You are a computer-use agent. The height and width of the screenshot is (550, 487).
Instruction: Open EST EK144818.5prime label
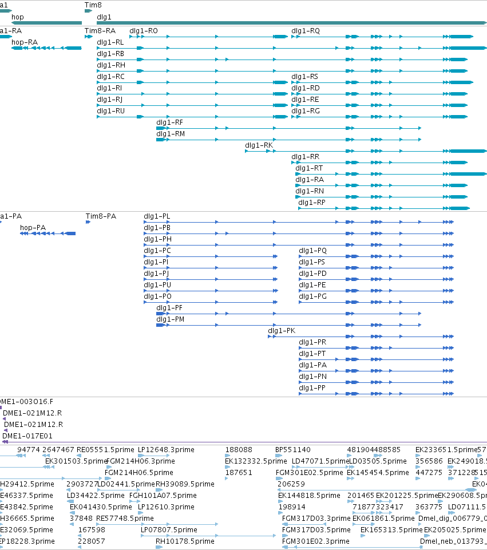click(x=309, y=495)
